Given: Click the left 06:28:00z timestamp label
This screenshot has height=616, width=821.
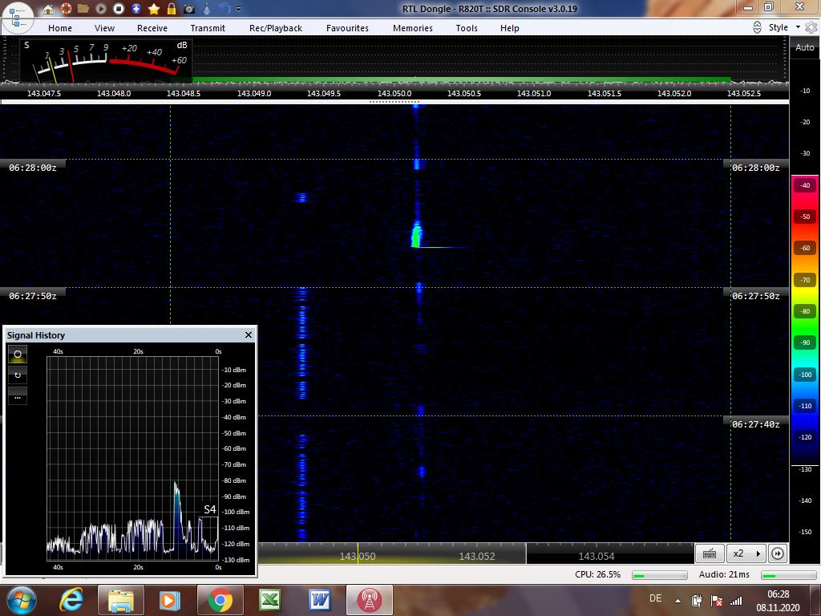Looking at the screenshot, I should (32, 168).
